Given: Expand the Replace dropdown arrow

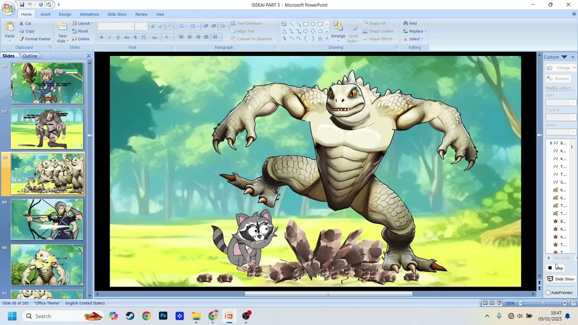Looking at the screenshot, I should click(426, 31).
